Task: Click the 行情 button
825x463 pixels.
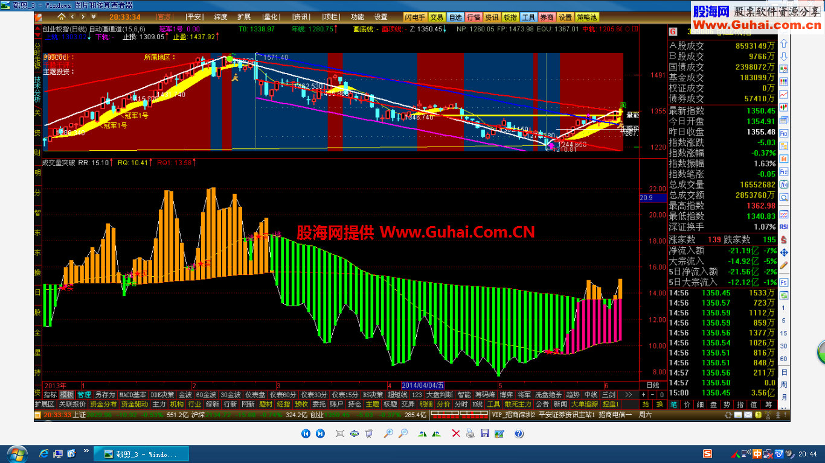Action: [x=473, y=17]
